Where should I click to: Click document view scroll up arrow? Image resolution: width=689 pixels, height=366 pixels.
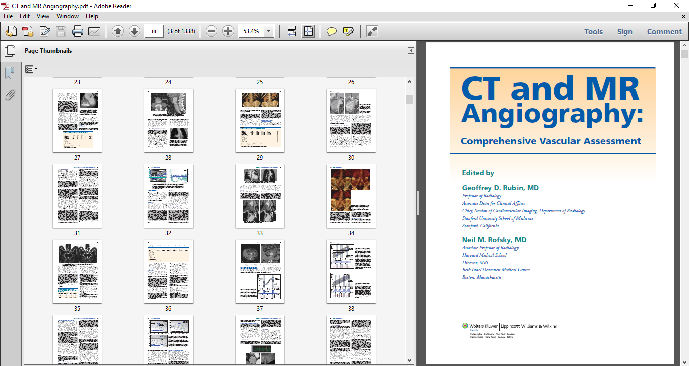pyautogui.click(x=684, y=46)
